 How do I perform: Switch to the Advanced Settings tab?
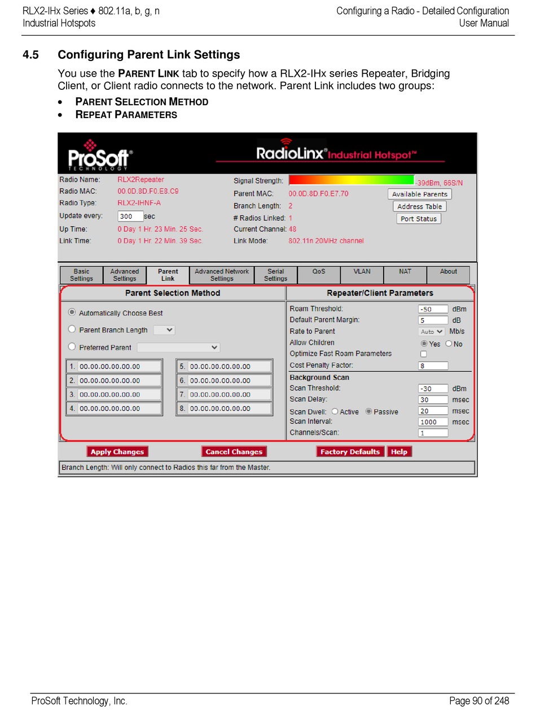125,275
